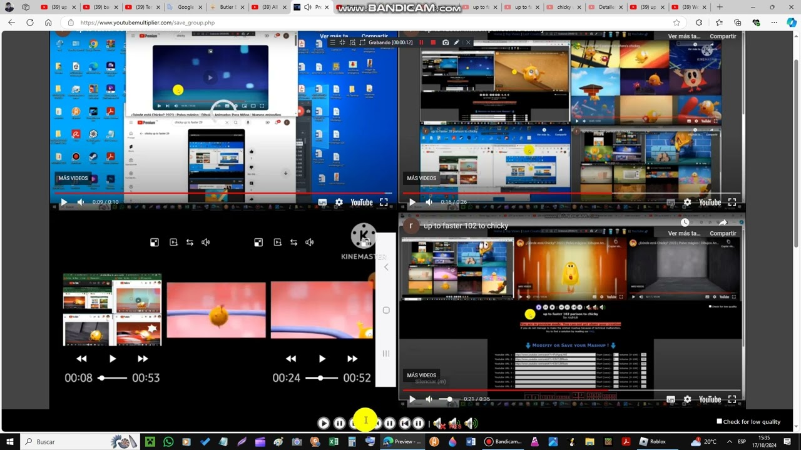The height and width of the screenshot is (450, 801).
Task: Take a Bandicam screenshot with camera icon
Action: pos(445,42)
